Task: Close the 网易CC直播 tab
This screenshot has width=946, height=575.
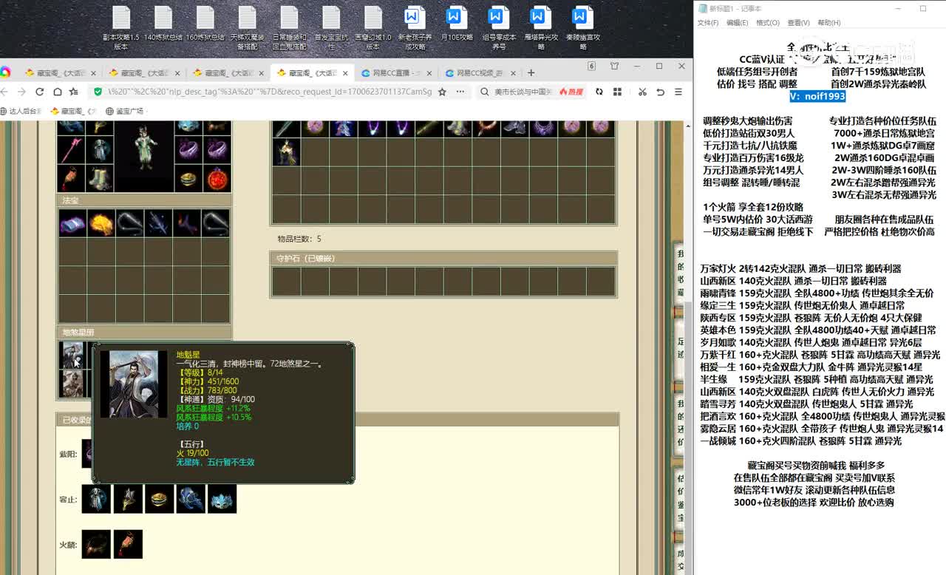Action: pos(429,72)
